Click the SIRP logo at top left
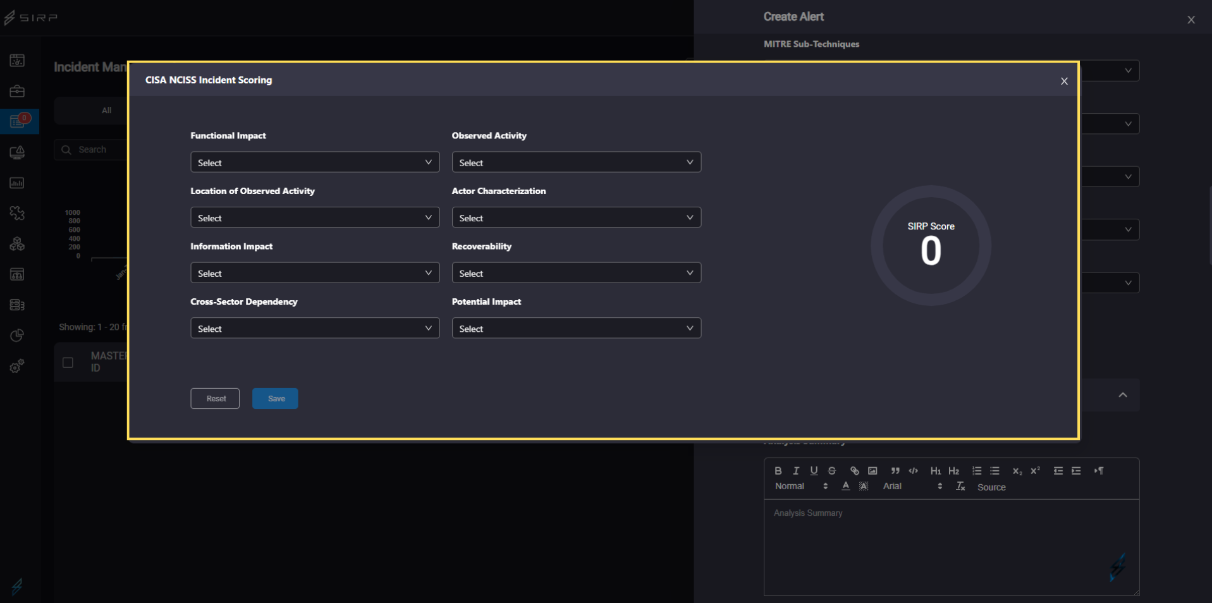1212x603 pixels. (x=30, y=17)
